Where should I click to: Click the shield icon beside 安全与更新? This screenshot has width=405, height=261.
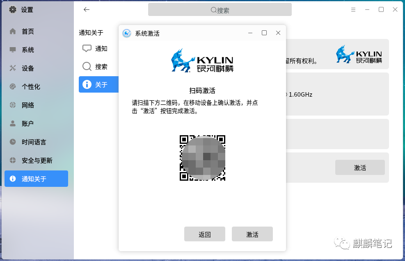click(13, 160)
